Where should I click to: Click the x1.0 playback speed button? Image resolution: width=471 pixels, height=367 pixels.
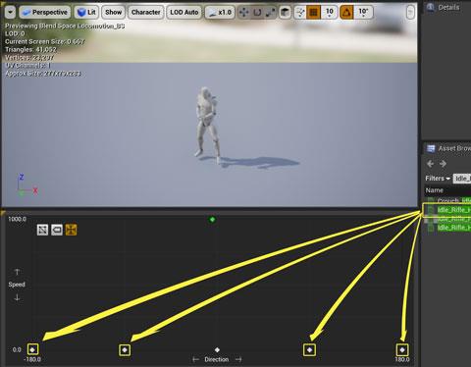point(220,13)
